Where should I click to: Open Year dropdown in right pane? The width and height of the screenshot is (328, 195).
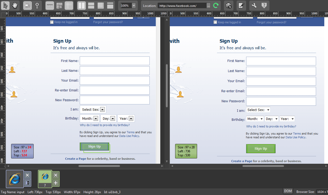tap(287, 119)
